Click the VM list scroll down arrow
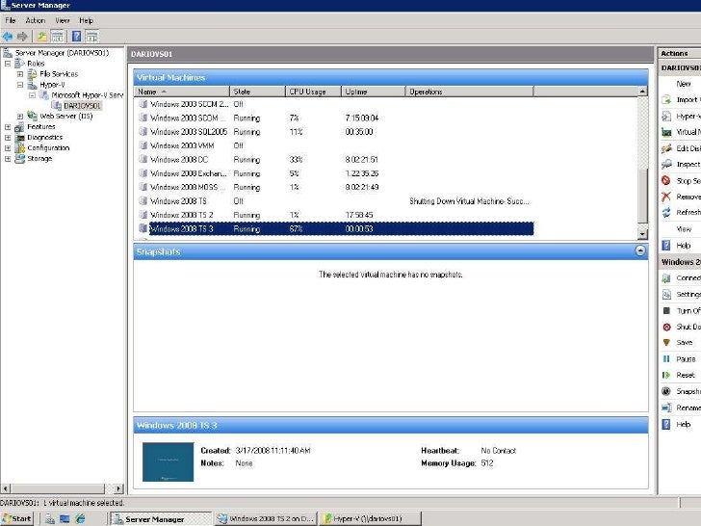This screenshot has width=701, height=526. pyautogui.click(x=642, y=234)
